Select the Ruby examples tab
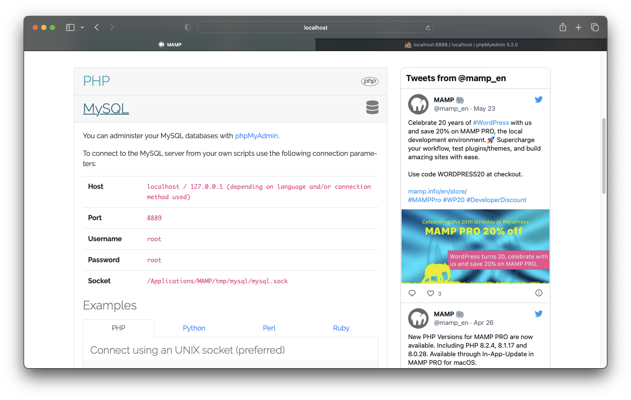The image size is (631, 400). click(x=341, y=328)
